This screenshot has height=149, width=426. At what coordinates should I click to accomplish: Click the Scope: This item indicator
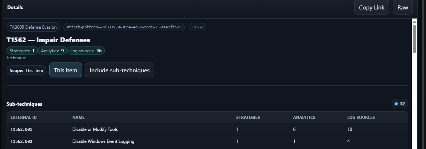(x=26, y=71)
